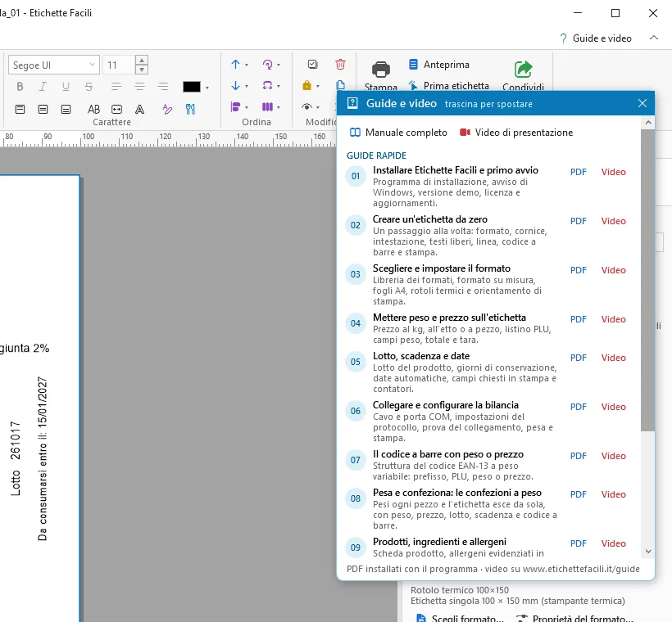Viewport: 672px width, 622px height.
Task: Click the black text color swatch
Action: pyautogui.click(x=192, y=87)
